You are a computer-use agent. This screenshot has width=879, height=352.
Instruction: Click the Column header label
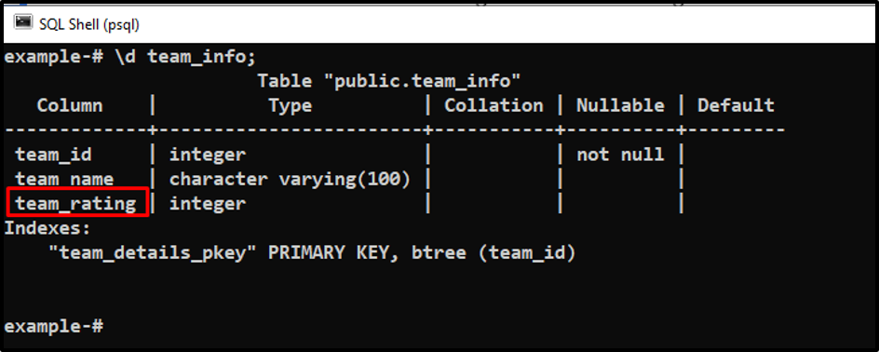click(x=70, y=105)
